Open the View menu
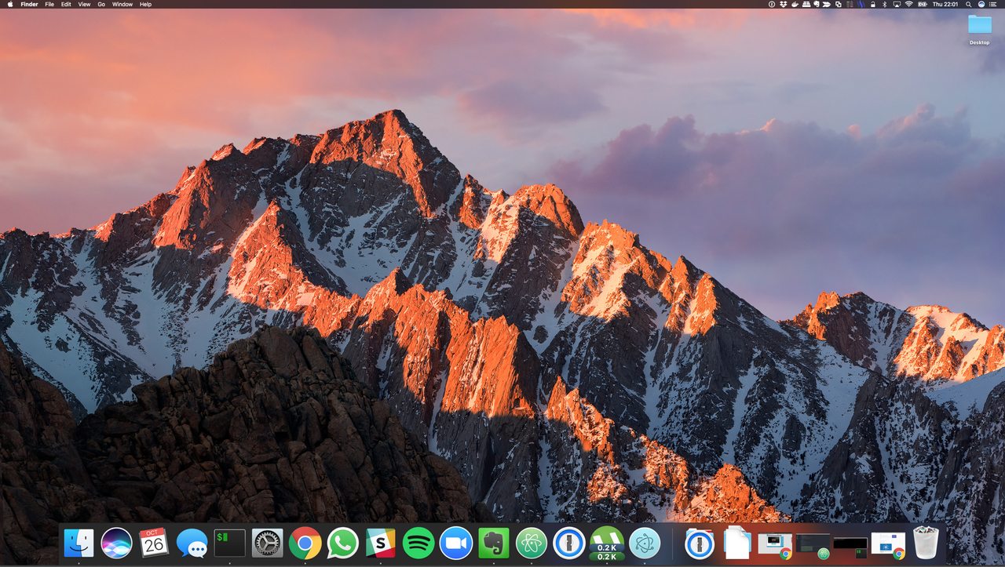Image resolution: width=1005 pixels, height=567 pixels. pos(84,4)
